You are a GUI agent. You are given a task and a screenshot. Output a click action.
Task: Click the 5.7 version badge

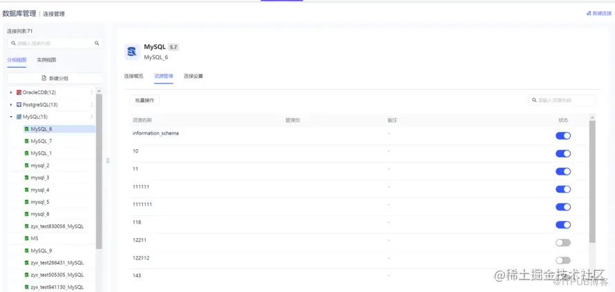click(174, 47)
